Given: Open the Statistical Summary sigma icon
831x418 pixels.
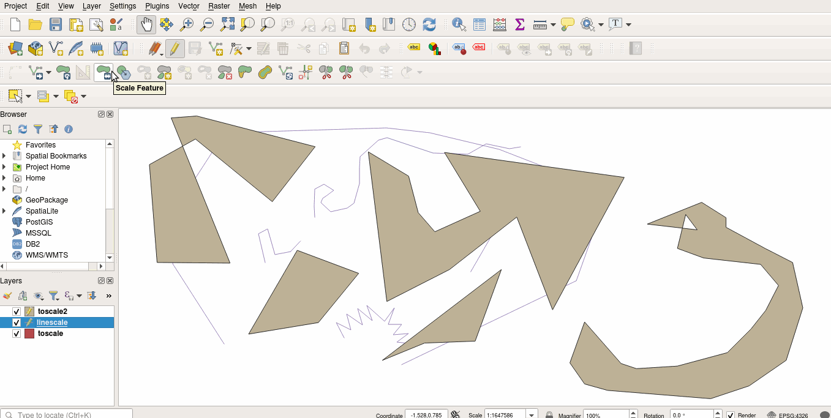Looking at the screenshot, I should [x=519, y=24].
